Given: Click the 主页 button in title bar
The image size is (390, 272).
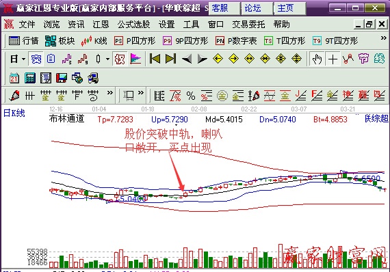Looking at the screenshot, I should tap(290, 8).
